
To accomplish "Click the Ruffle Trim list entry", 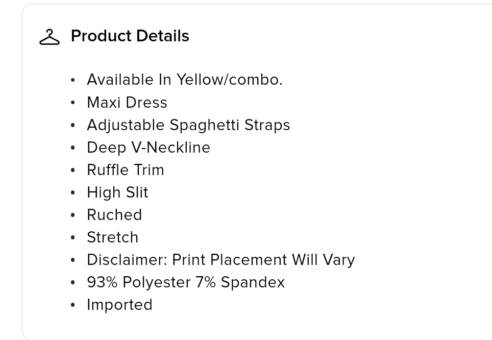I will pos(126,170).
